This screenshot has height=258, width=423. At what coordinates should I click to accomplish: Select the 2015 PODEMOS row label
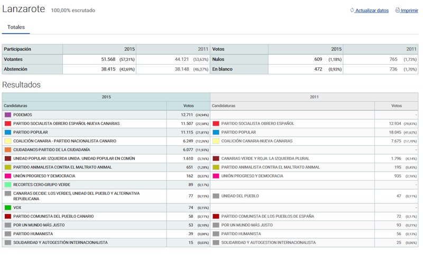click(x=23, y=114)
